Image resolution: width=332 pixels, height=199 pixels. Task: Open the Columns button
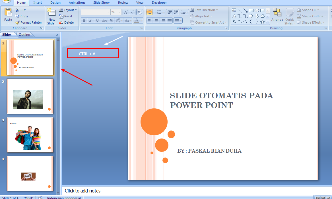178,20
